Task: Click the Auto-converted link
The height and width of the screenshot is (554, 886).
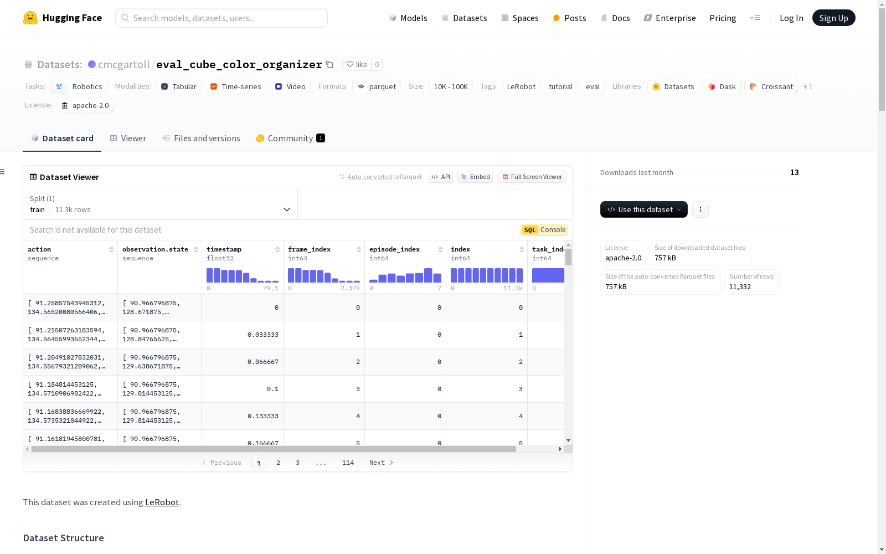Action: click(369, 177)
